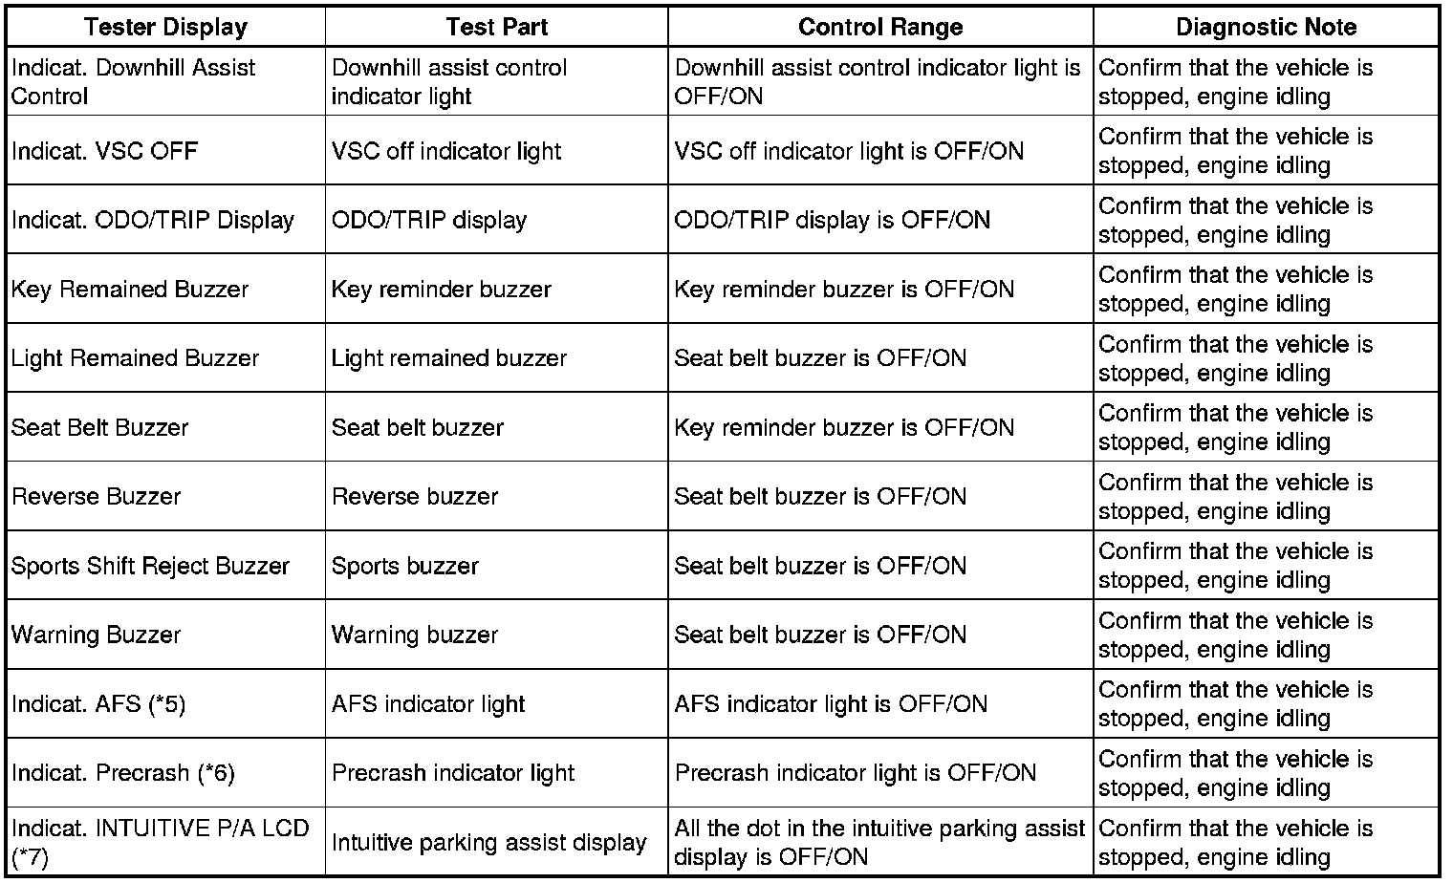This screenshot has height=883, width=1453.
Task: Select the "Diagnostic Note" column header
Action: pos(1266,27)
